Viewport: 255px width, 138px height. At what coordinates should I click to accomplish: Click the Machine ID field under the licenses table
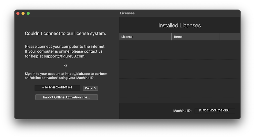coord(215,111)
